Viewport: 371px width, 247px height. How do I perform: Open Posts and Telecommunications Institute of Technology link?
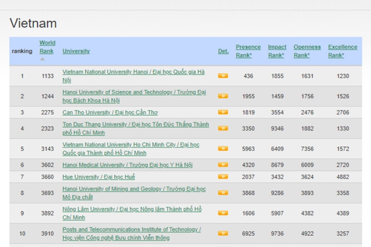click(131, 233)
